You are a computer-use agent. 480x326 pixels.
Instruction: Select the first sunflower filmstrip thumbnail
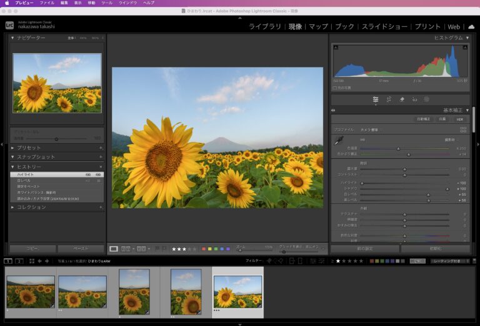pyautogui.click(x=31, y=292)
